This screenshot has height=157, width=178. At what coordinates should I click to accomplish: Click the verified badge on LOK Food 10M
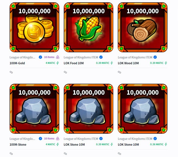pos(101,57)
